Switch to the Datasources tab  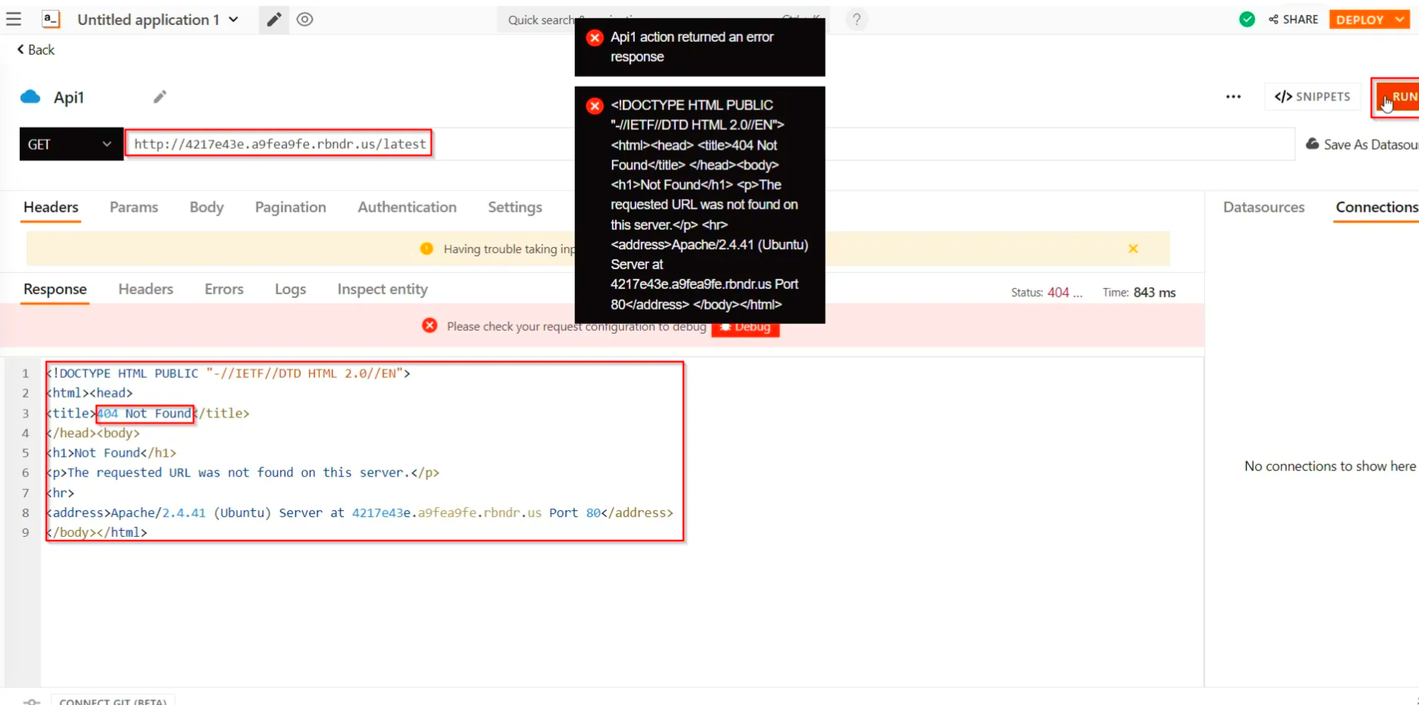(x=1264, y=207)
